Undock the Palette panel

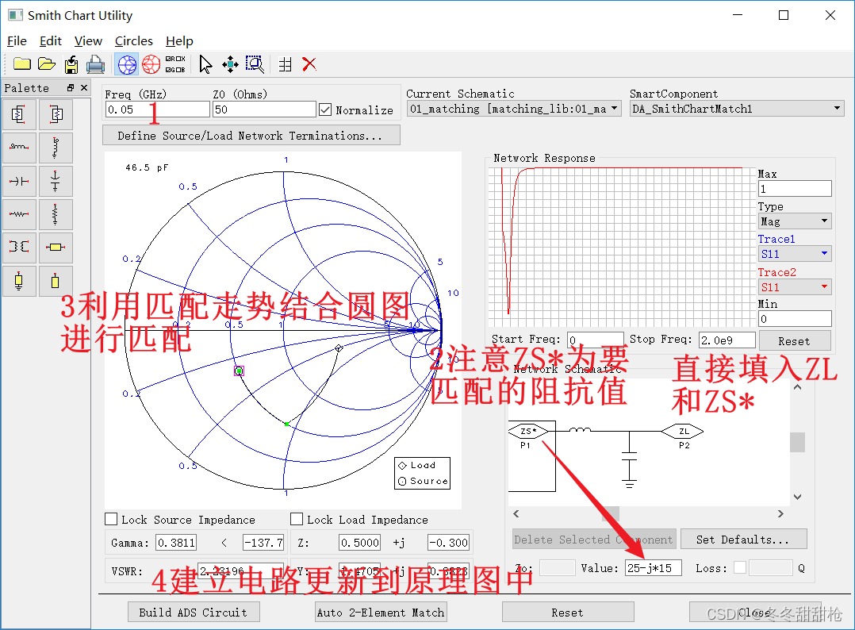click(71, 88)
